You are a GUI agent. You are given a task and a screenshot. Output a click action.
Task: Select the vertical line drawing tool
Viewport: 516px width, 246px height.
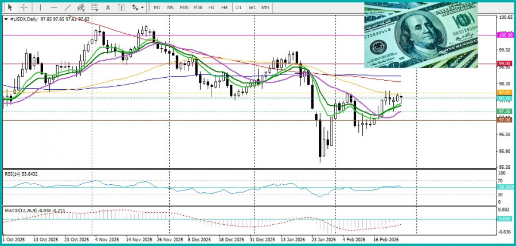click(40, 7)
